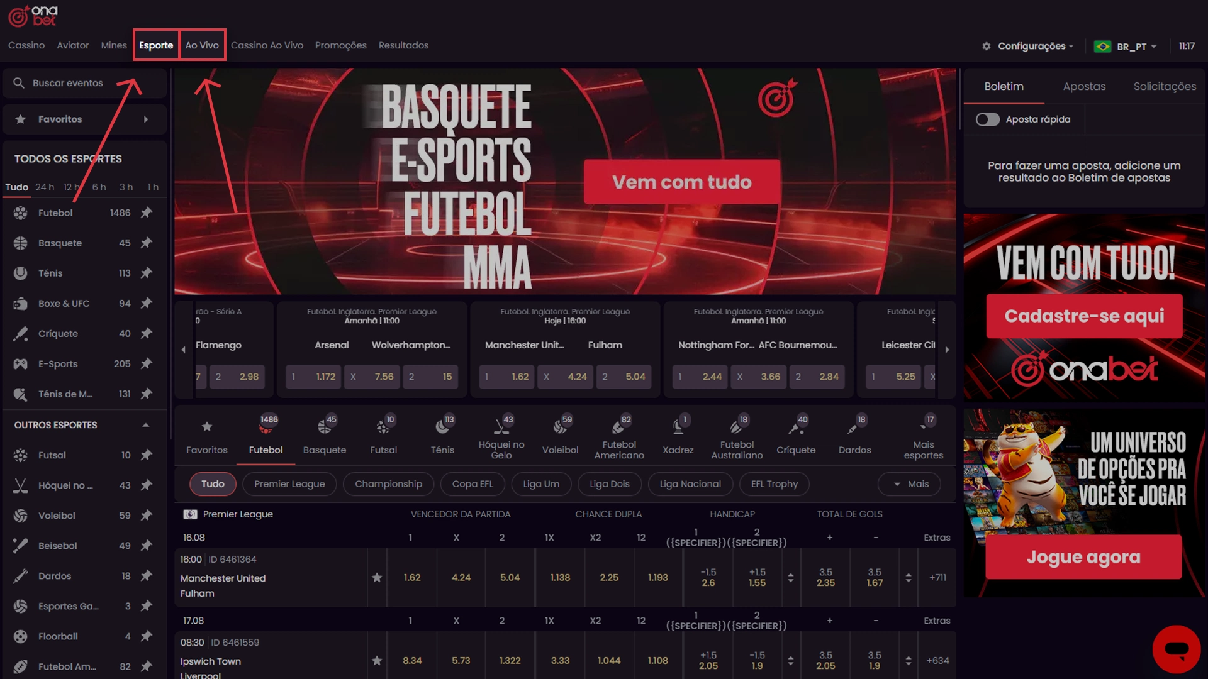Click the Boxe & UFC glove icon

click(21, 304)
